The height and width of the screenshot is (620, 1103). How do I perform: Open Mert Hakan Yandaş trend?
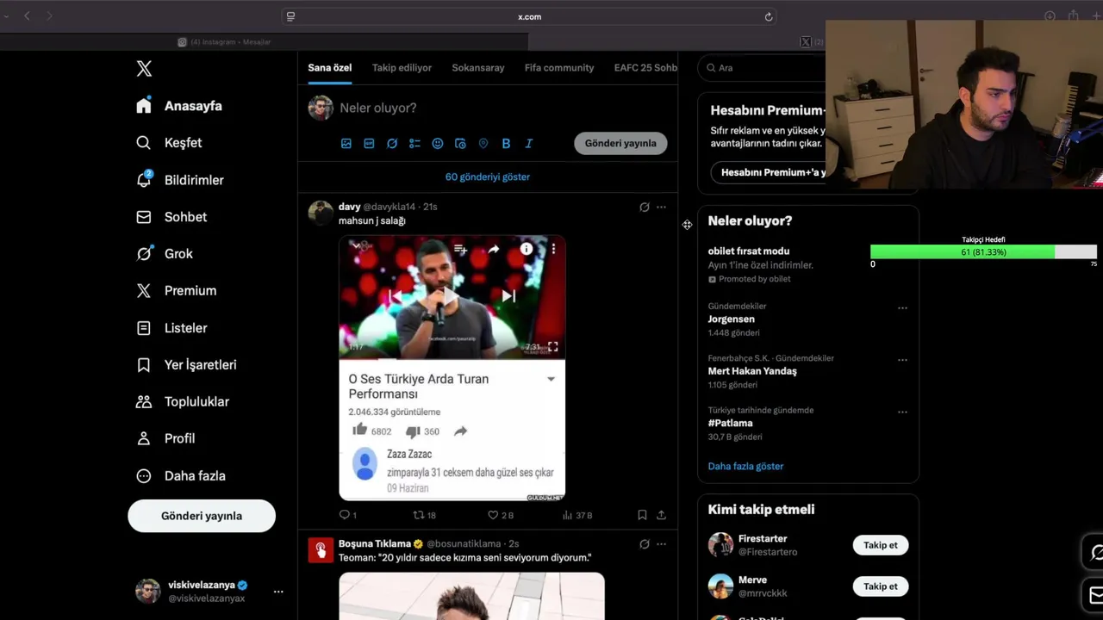752,371
